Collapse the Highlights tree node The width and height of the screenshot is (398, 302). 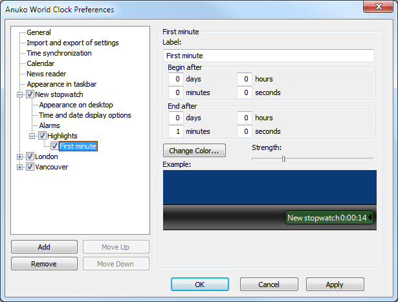(x=32, y=136)
